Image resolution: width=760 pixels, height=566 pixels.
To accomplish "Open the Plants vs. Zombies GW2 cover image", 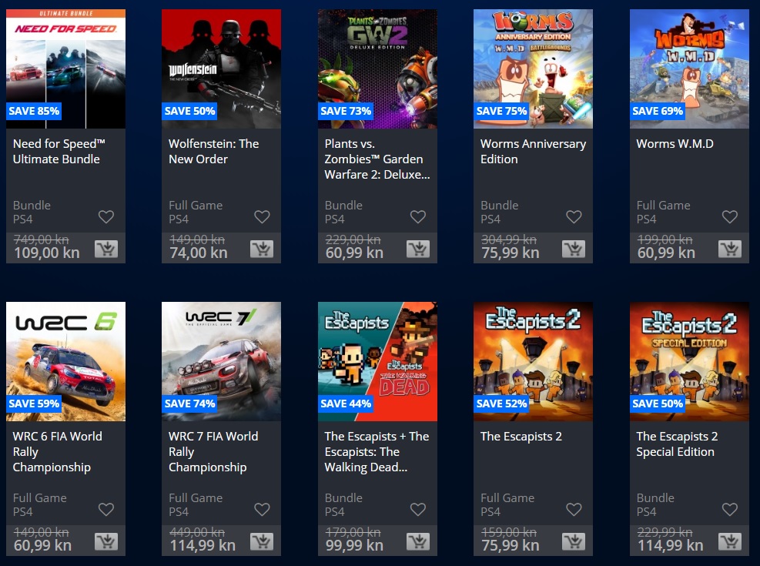I will [x=377, y=69].
